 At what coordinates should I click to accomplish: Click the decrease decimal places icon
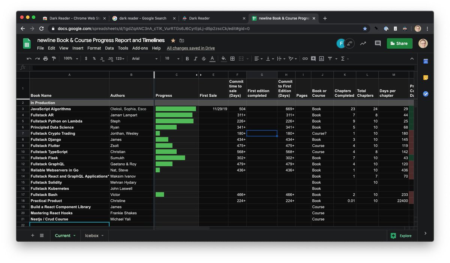[x=102, y=58]
